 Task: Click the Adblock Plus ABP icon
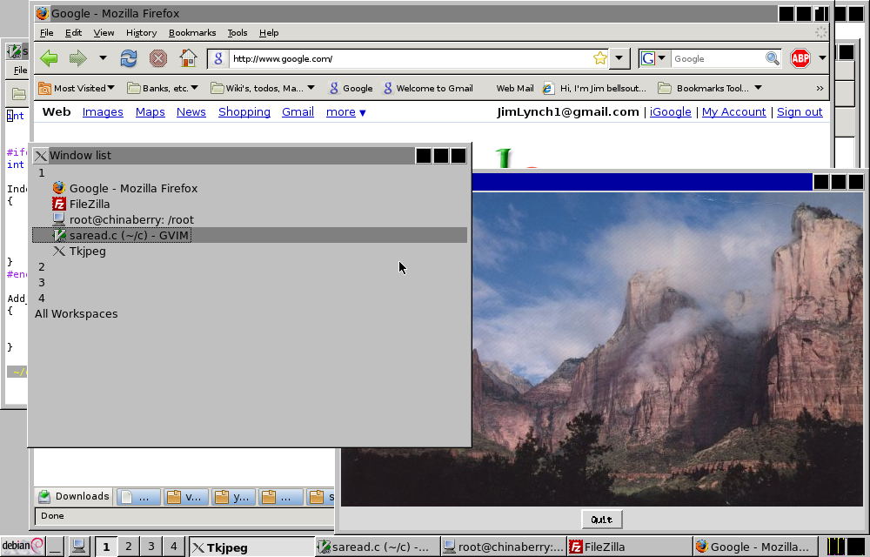[x=800, y=58]
